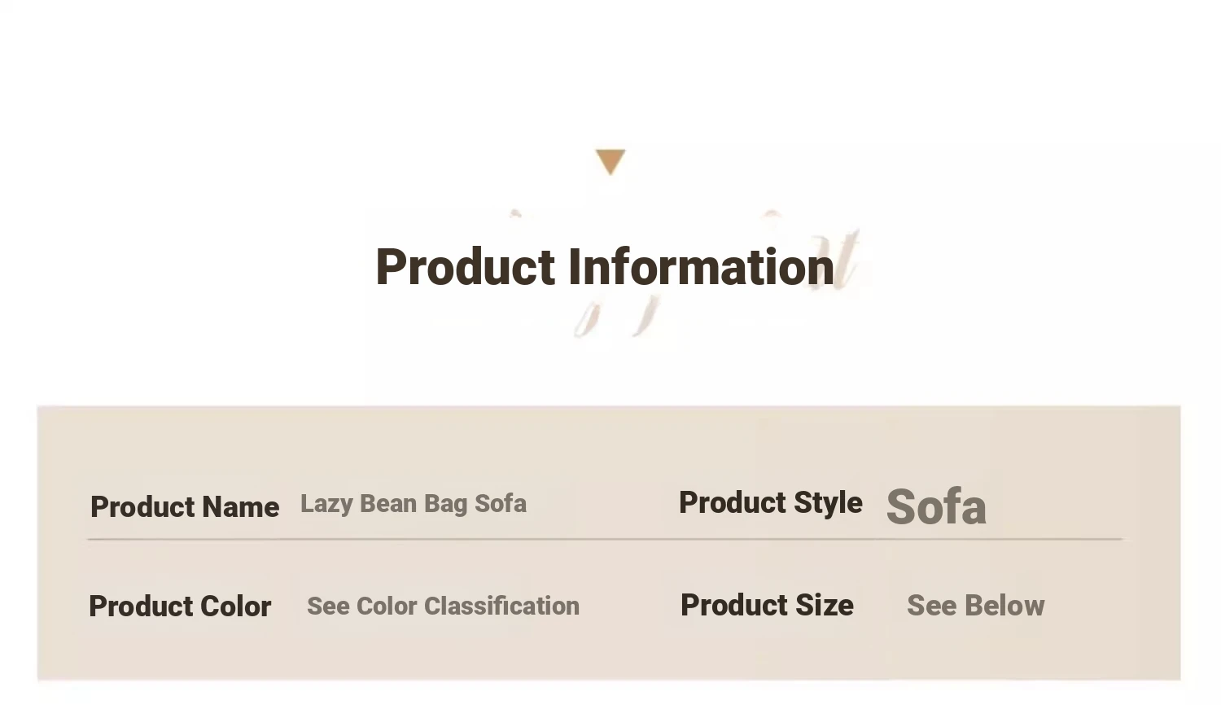Click the word Information in the heading
This screenshot has width=1221, height=705.
701,267
